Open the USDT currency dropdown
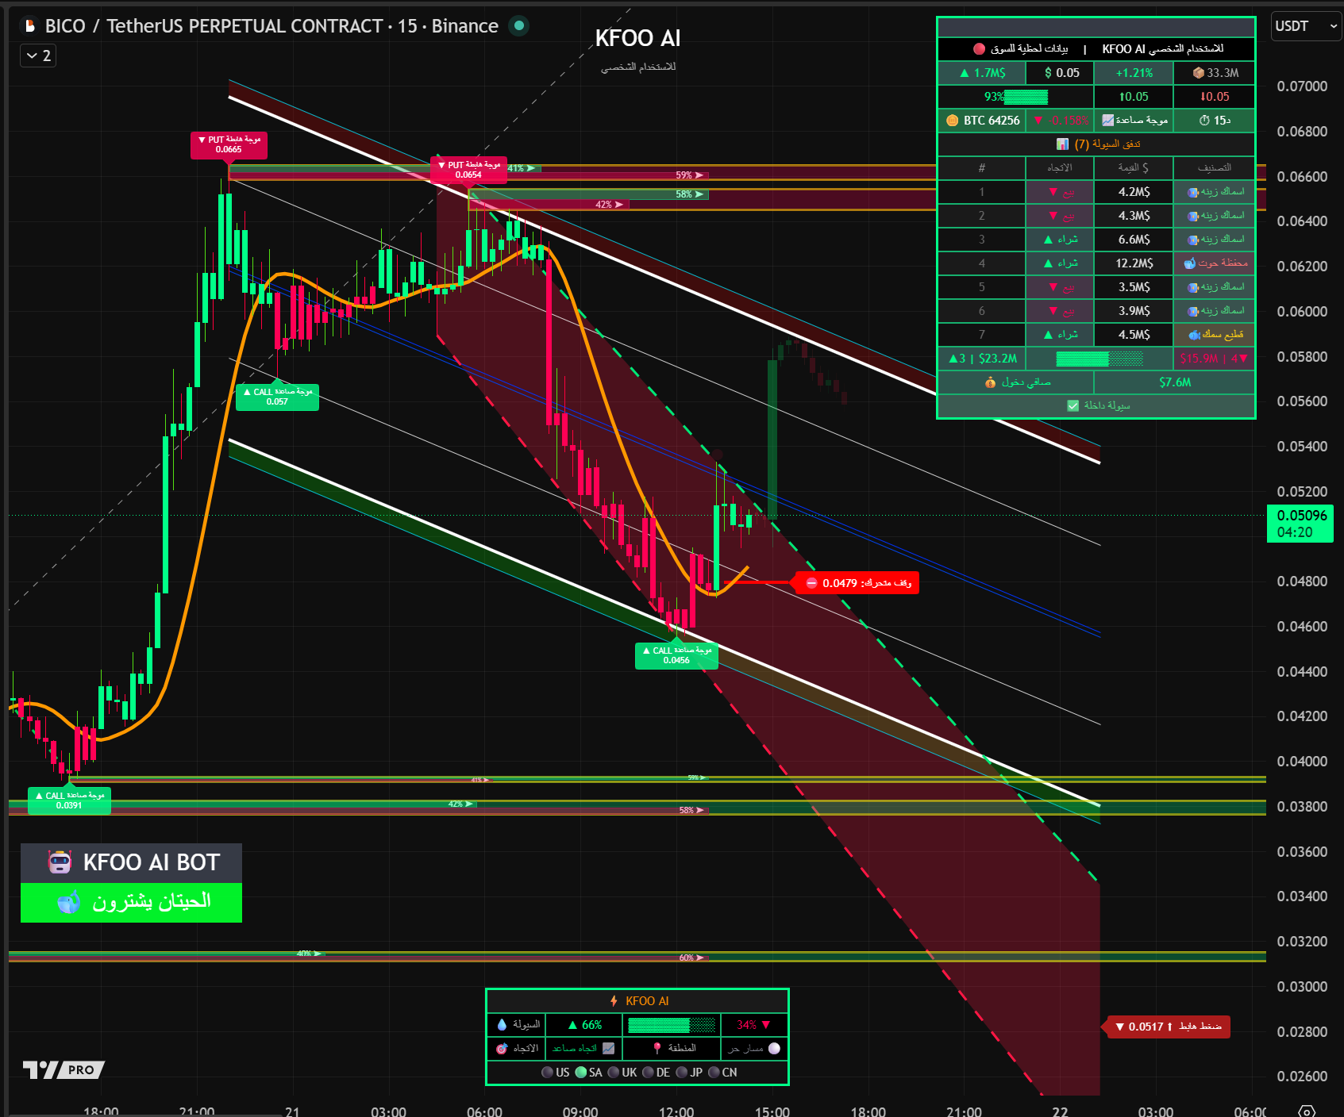The height and width of the screenshot is (1117, 1344). (1307, 26)
